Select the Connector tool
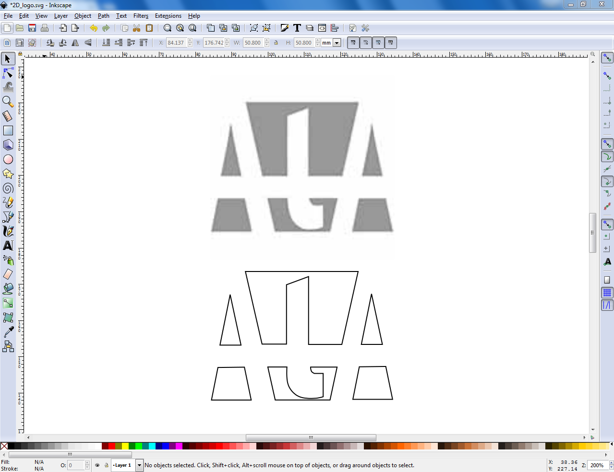This screenshot has height=472, width=614. pyautogui.click(x=8, y=346)
